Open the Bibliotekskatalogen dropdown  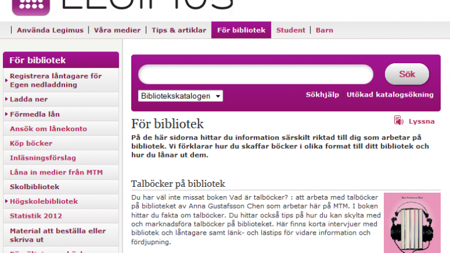tap(180, 96)
